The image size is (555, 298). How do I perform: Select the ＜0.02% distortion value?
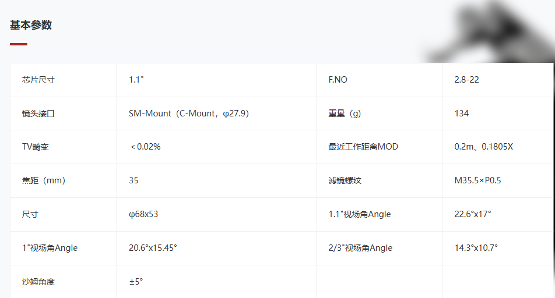point(145,147)
